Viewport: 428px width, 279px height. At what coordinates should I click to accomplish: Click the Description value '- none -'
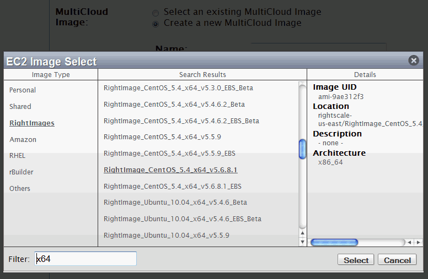pos(330,143)
